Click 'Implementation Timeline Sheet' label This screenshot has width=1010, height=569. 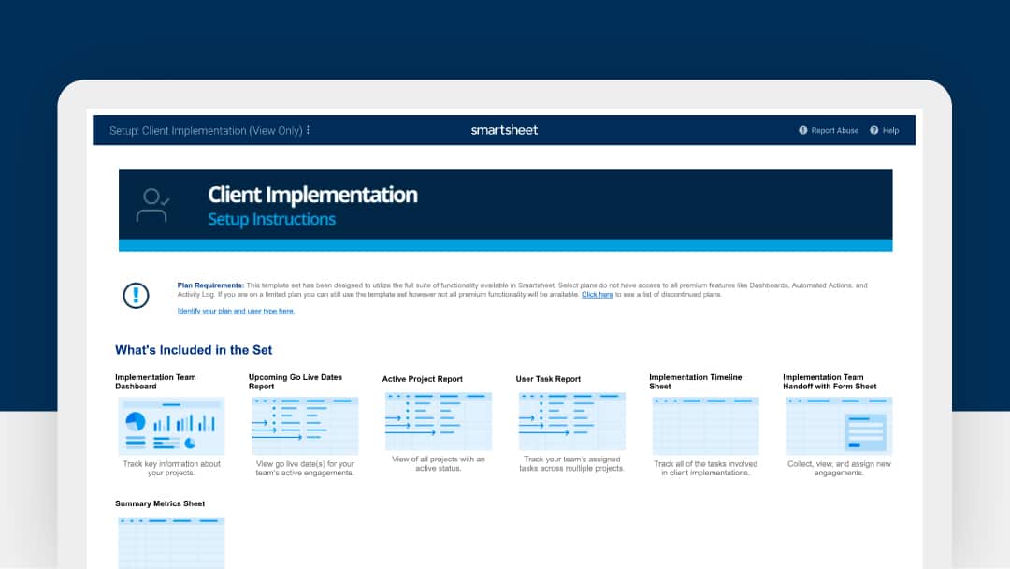696,382
